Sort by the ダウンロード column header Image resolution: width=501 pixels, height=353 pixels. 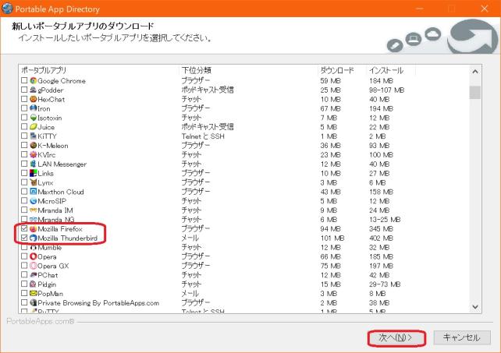343,70
